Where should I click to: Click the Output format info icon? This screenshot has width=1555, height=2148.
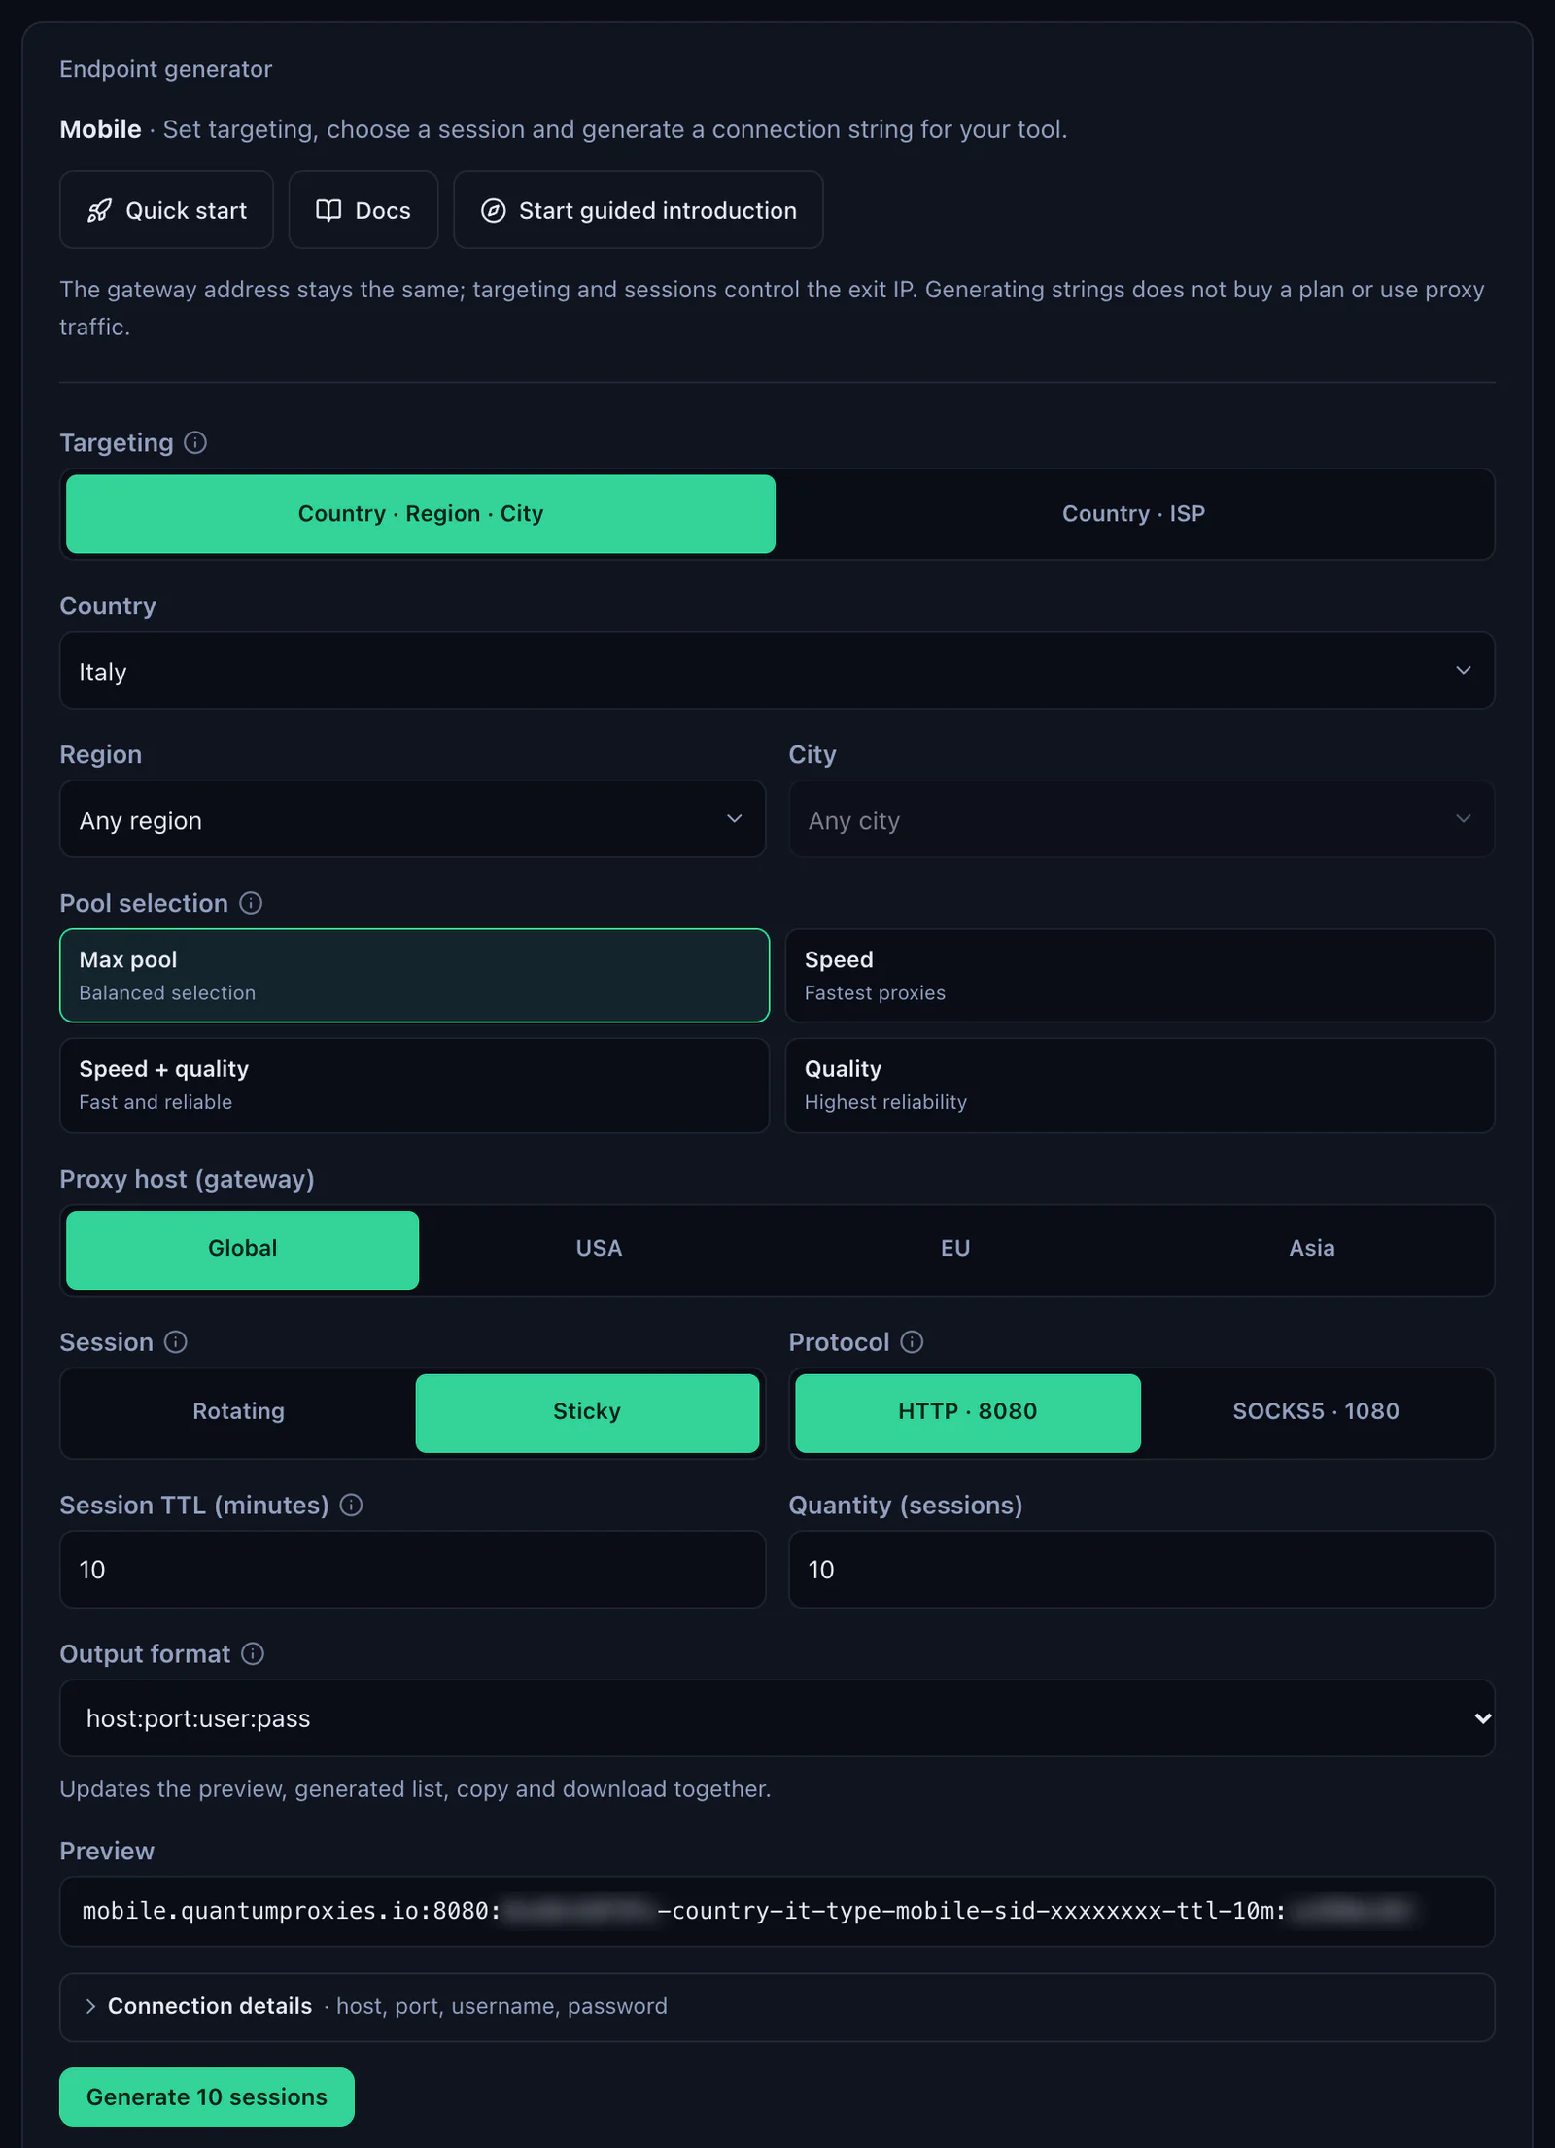(253, 1653)
